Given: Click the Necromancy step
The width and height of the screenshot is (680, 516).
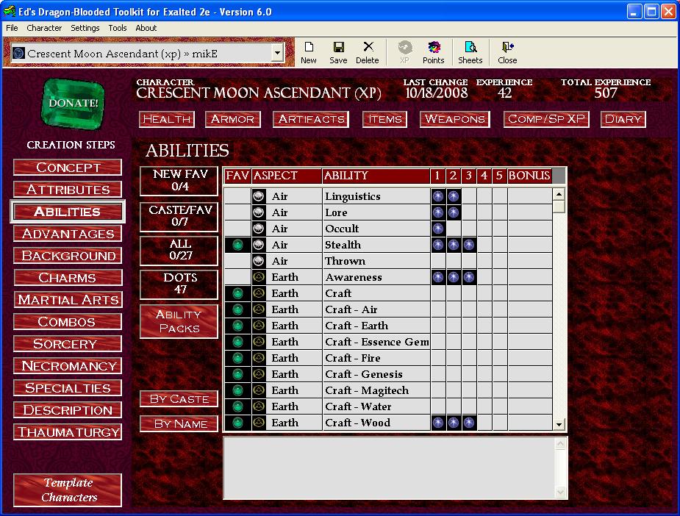Looking at the screenshot, I should click(x=68, y=366).
